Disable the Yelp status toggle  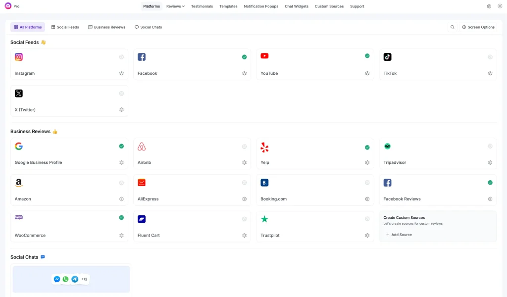point(367,148)
